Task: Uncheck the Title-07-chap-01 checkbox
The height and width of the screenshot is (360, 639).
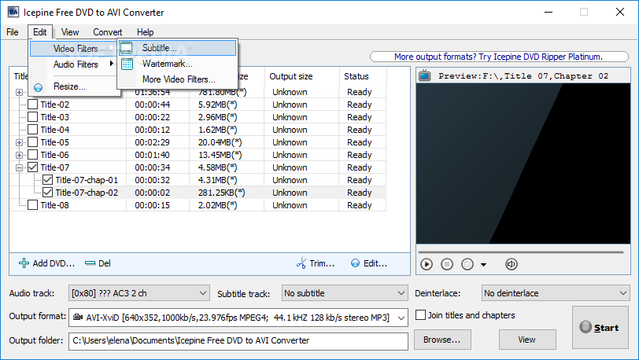Action: point(48,179)
